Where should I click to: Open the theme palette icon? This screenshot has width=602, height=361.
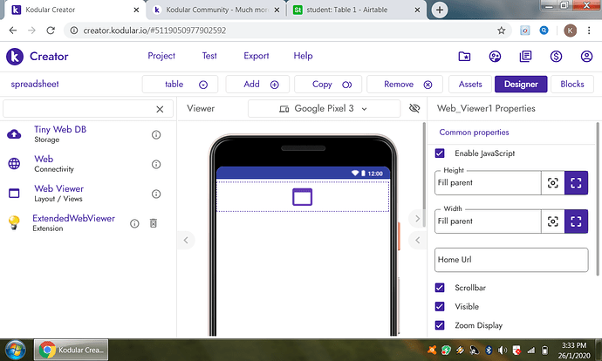tap(495, 57)
